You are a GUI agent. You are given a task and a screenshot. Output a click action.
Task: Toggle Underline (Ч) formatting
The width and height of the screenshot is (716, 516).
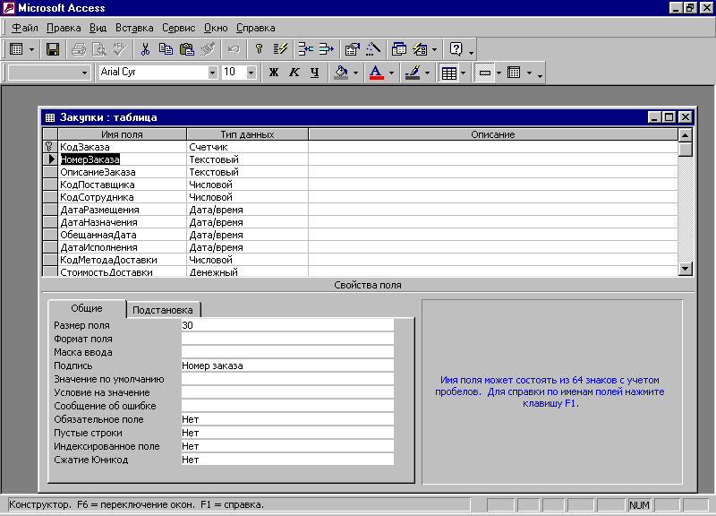coord(315,73)
